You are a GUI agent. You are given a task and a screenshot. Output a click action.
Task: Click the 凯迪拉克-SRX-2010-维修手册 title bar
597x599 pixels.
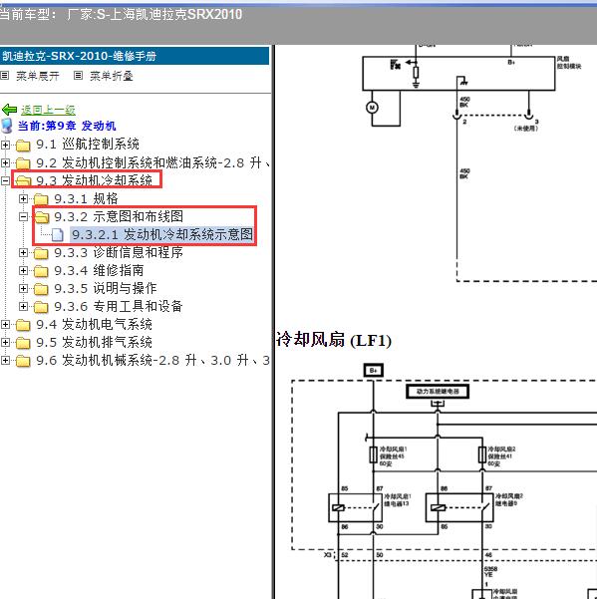[135, 56]
